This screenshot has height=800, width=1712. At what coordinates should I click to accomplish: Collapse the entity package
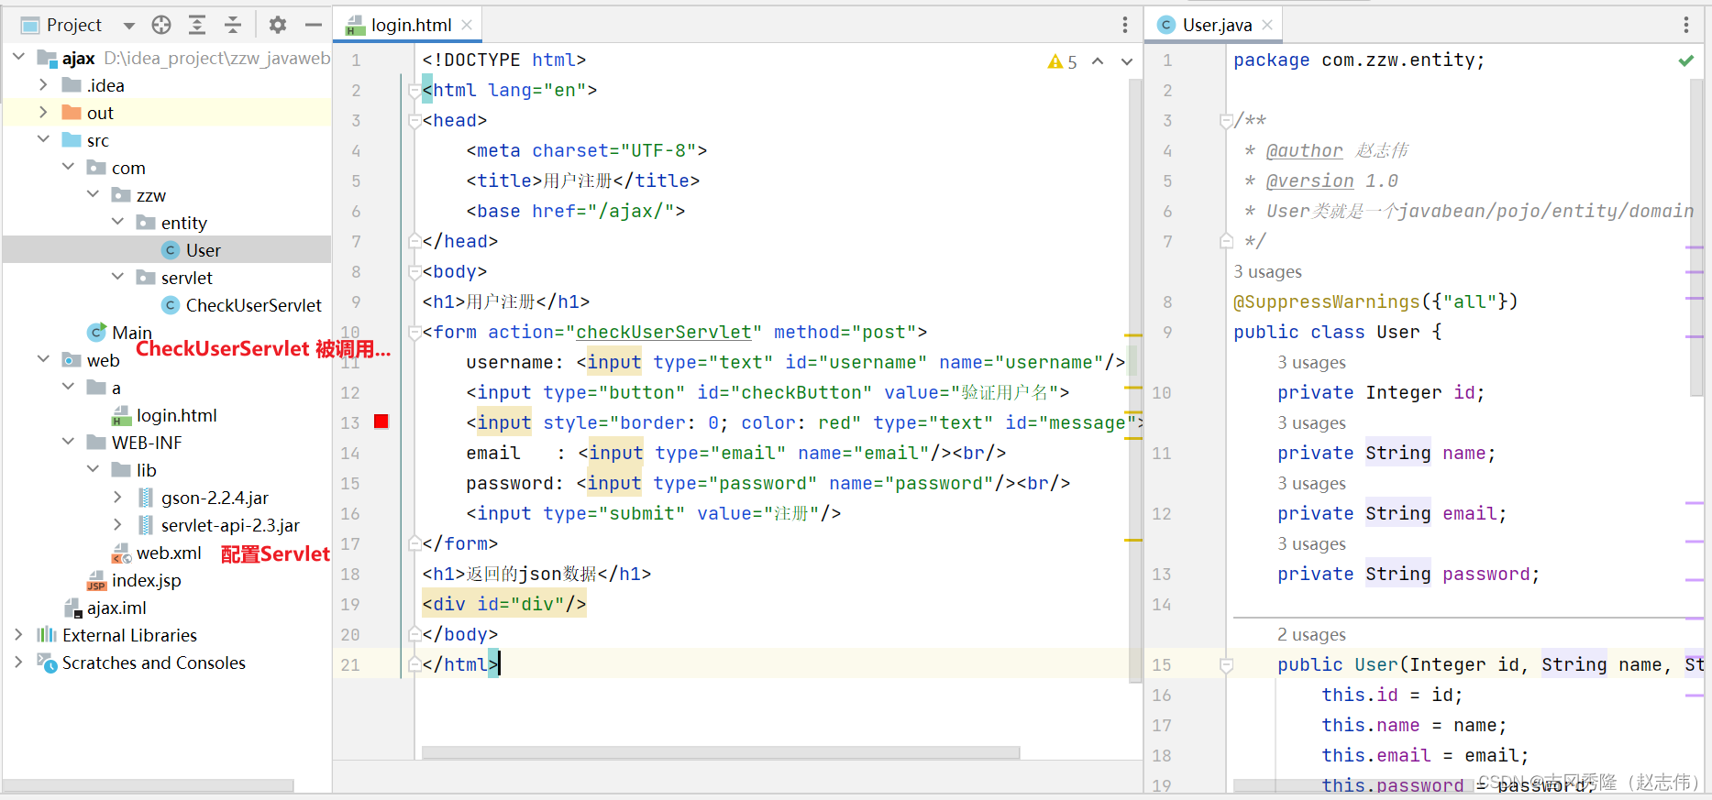pos(117,222)
